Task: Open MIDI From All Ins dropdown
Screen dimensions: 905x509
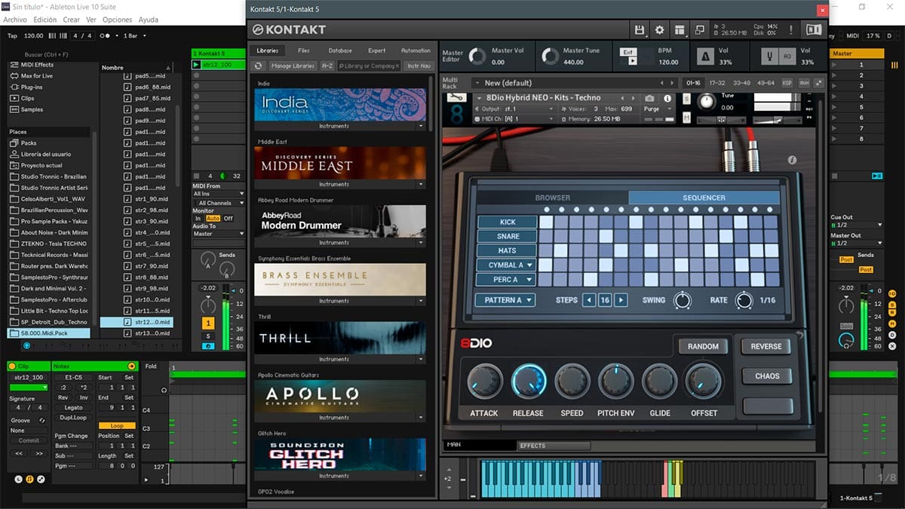Action: coord(219,194)
